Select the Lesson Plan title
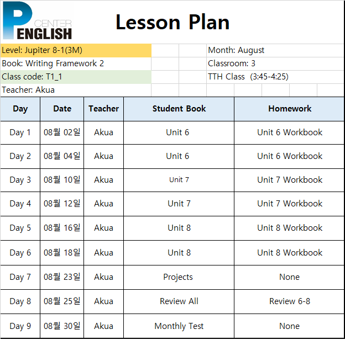This screenshot has height=340, width=345. pos(172,22)
